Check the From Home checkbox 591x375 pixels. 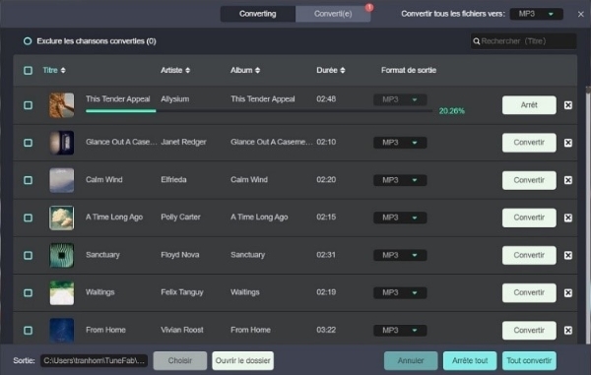coord(28,330)
